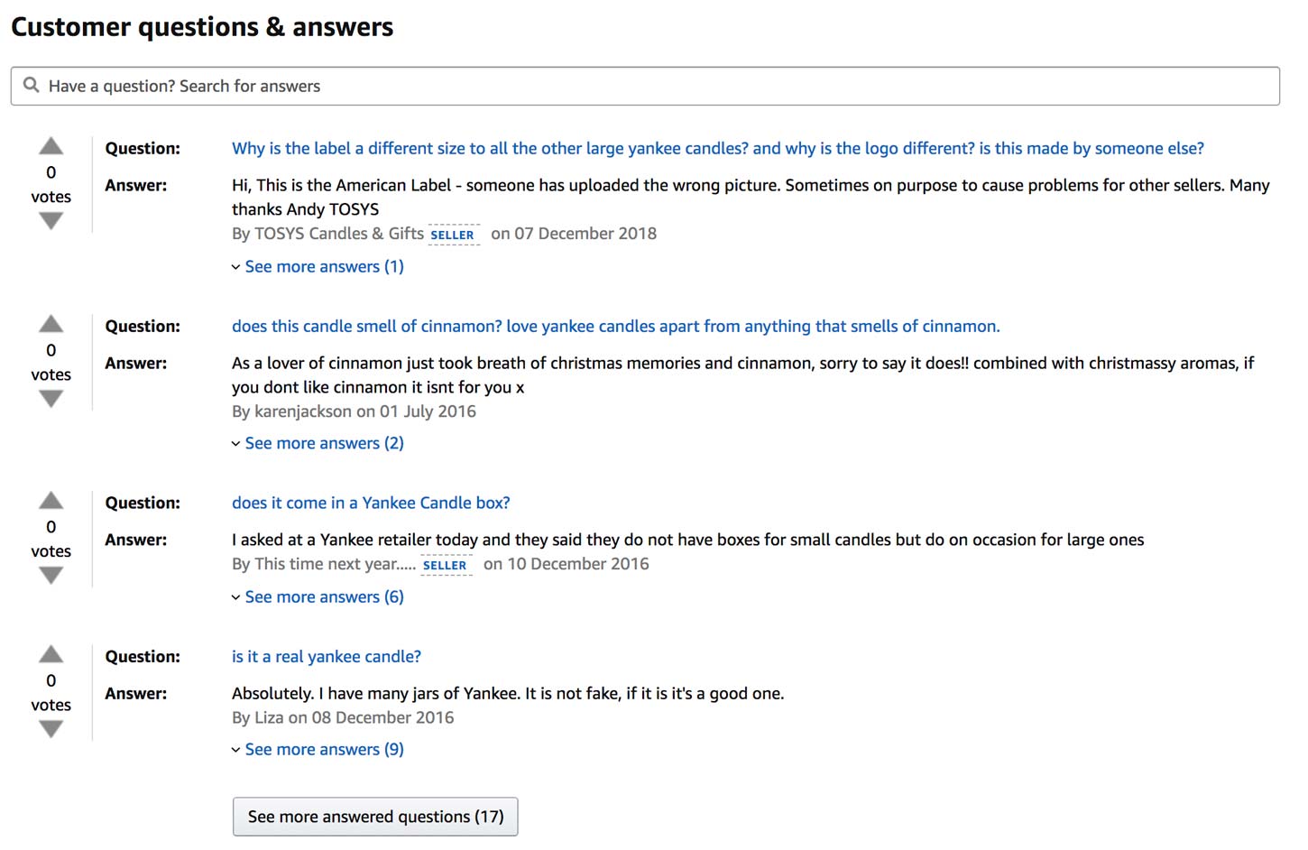Open question 'is it a real yankee candle?'
This screenshot has height=850, width=1308.
click(326, 656)
